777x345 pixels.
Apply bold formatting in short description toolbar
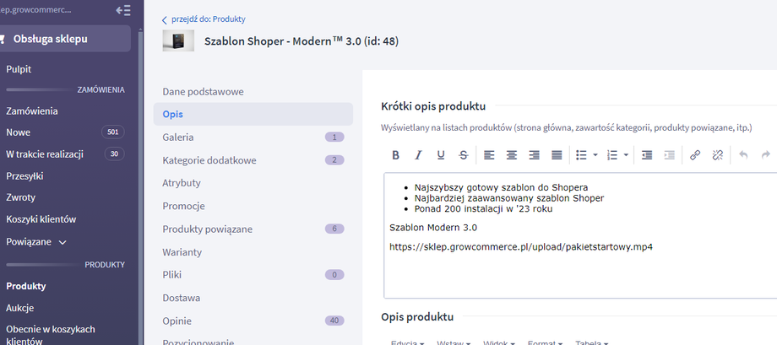coord(395,155)
